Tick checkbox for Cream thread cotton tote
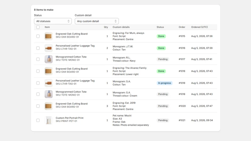Screen dimensions: 251x141 [38, 94]
